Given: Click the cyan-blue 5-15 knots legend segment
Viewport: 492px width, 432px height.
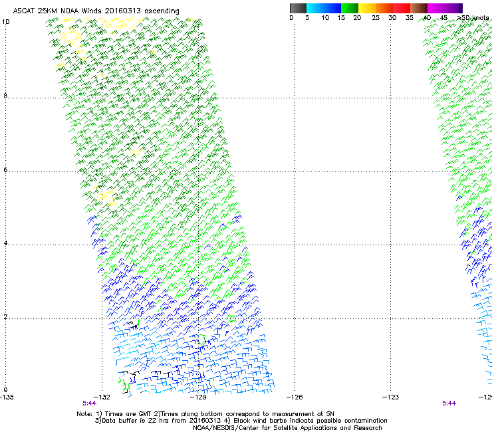Looking at the screenshot, I should [x=324, y=8].
